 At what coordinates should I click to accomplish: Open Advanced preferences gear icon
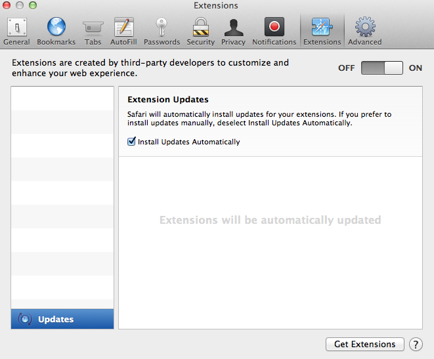pyautogui.click(x=365, y=26)
